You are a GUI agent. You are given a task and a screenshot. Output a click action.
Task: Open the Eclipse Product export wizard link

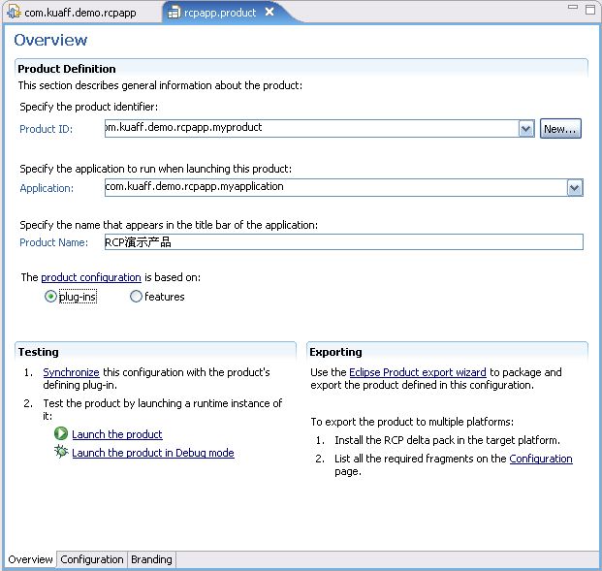pos(418,372)
